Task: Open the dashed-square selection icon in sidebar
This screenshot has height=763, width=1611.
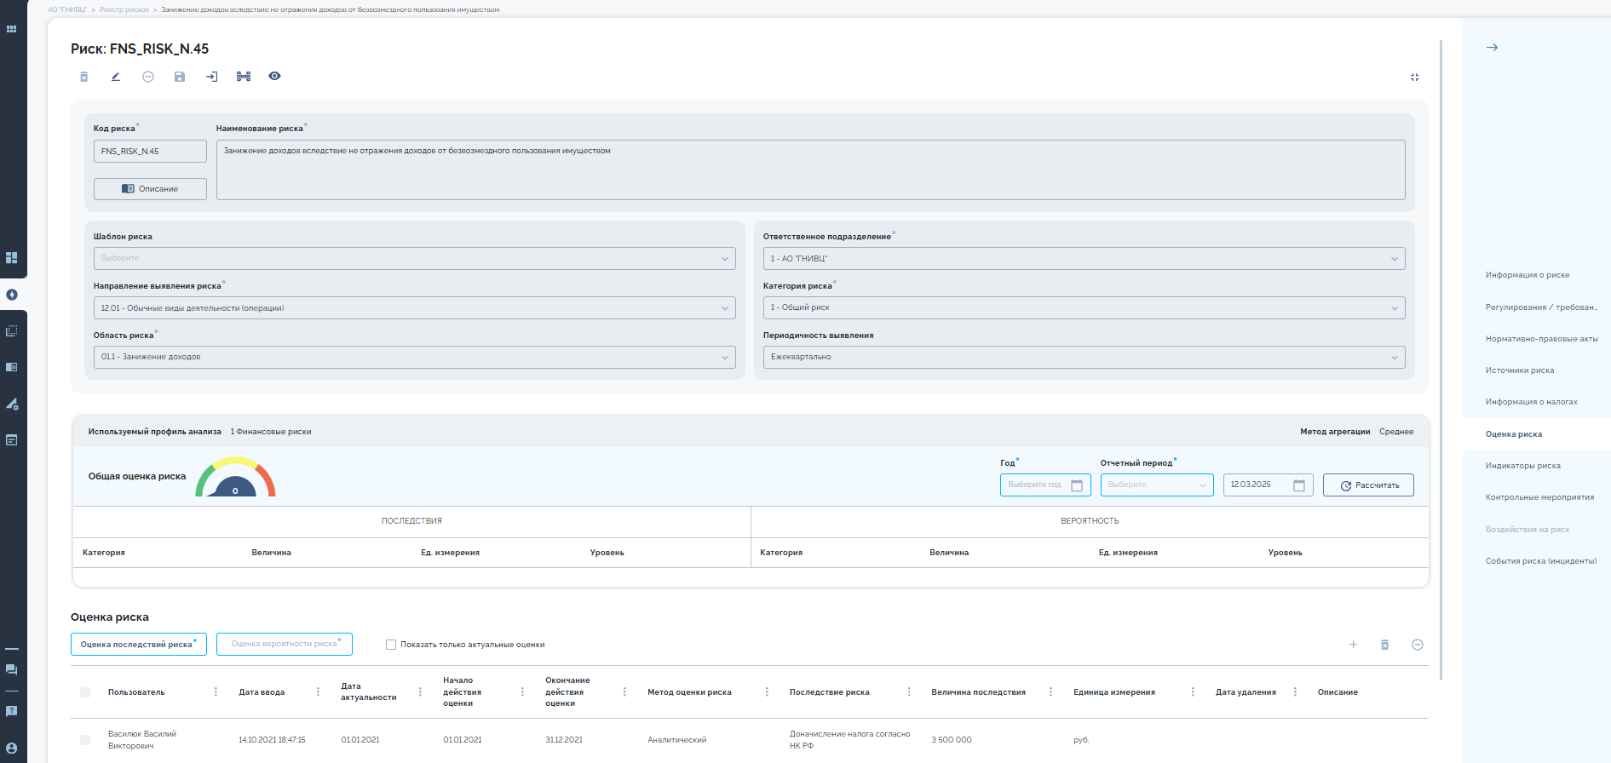Action: click(x=11, y=330)
